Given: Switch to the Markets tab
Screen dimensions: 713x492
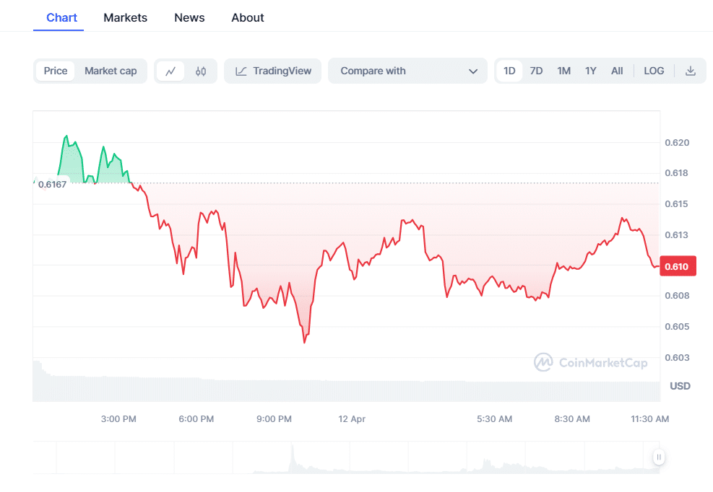Looking at the screenshot, I should coord(125,17).
